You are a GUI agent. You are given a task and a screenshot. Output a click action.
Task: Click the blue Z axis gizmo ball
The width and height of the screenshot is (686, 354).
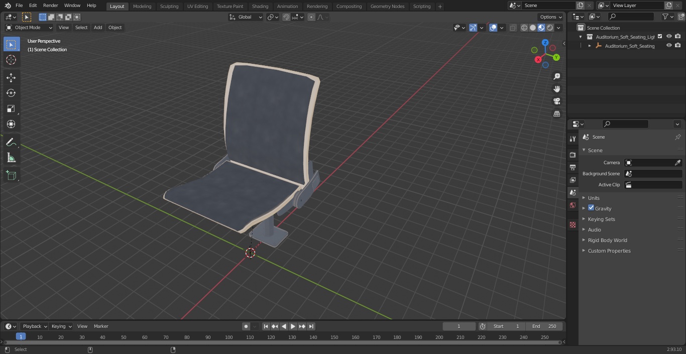click(x=545, y=43)
